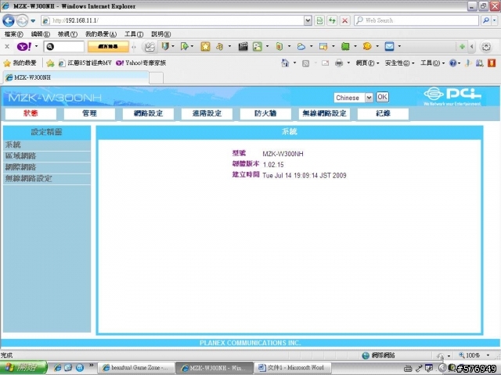Click the PCi logo in header
Viewport: 501px width, 375px height.
pyautogui.click(x=452, y=96)
